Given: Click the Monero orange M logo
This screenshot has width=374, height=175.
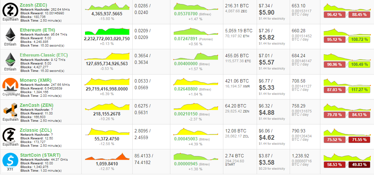Looking at the screenshot, I should (x=10, y=85).
